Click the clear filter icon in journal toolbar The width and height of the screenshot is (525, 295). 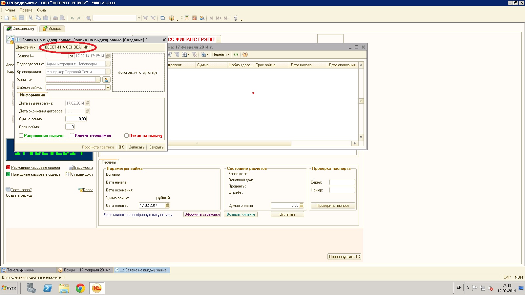194,54
